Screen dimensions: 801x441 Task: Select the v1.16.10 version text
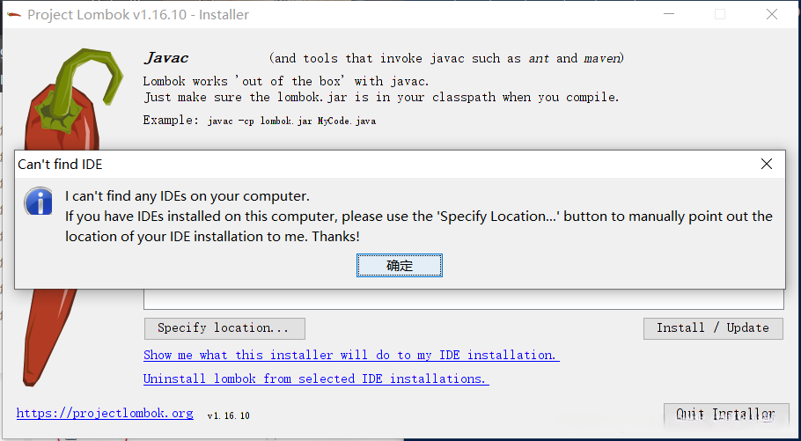tap(228, 415)
